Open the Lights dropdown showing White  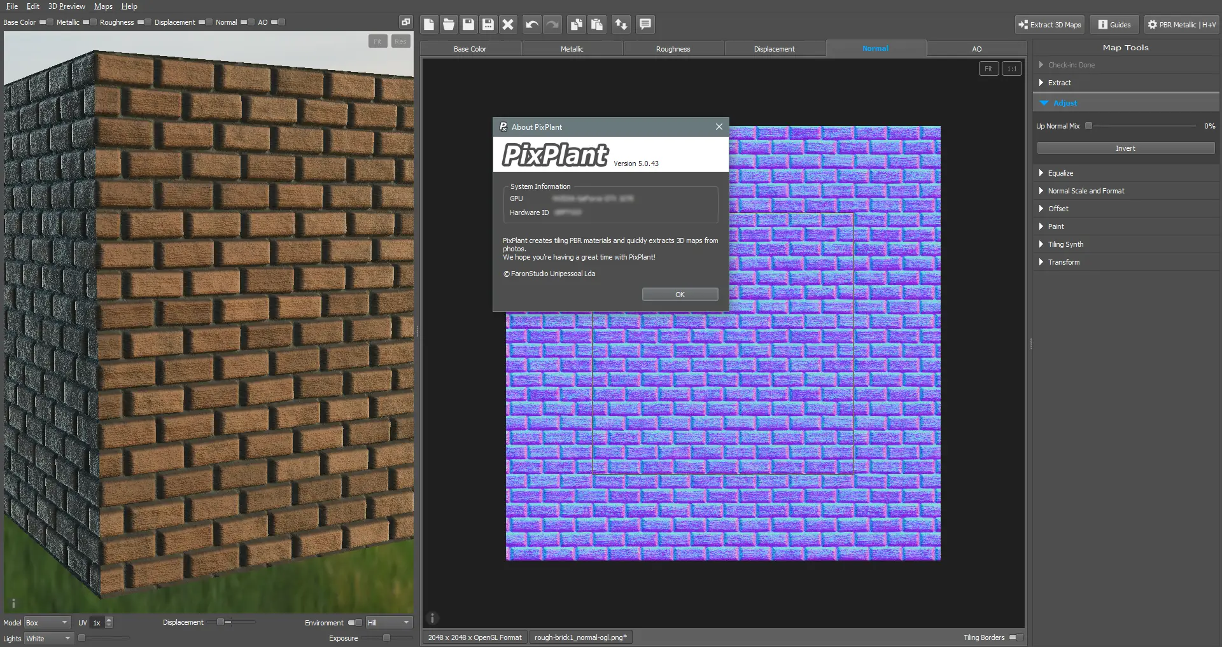click(x=49, y=639)
